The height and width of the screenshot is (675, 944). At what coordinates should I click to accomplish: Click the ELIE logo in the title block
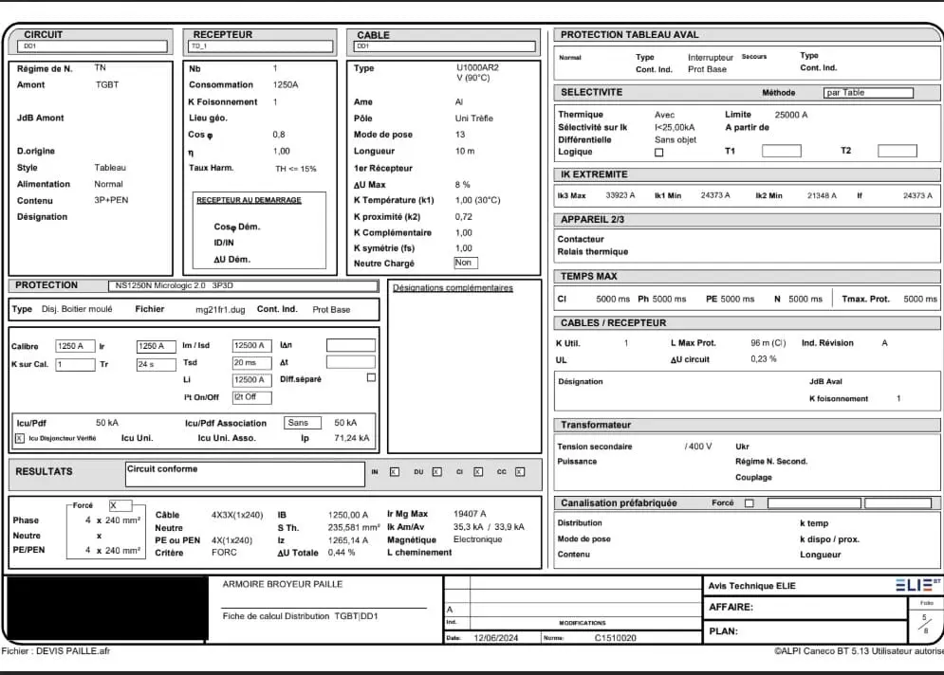pyautogui.click(x=917, y=585)
